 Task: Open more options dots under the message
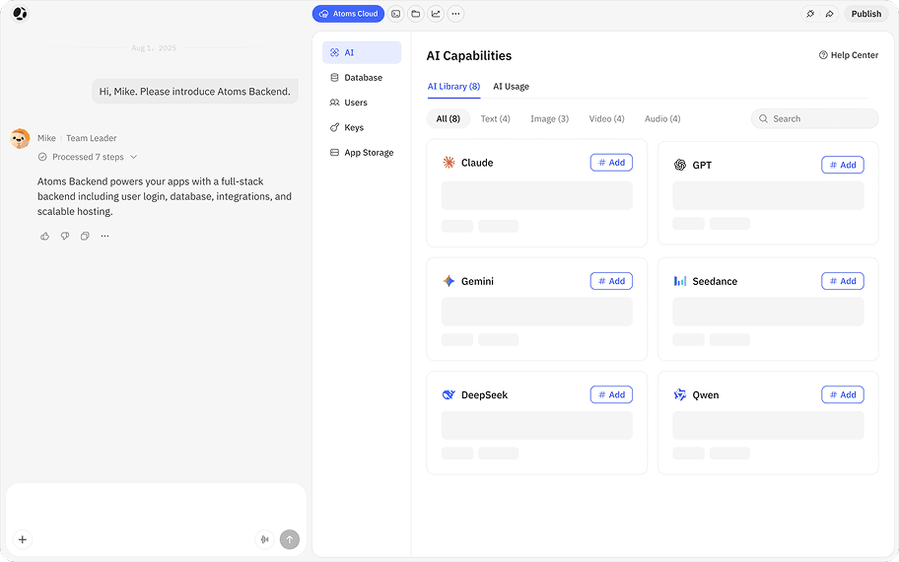[x=104, y=236]
